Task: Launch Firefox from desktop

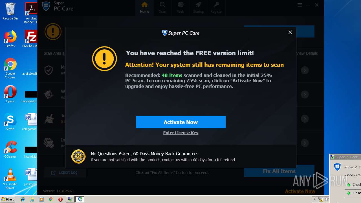Action: point(10,39)
